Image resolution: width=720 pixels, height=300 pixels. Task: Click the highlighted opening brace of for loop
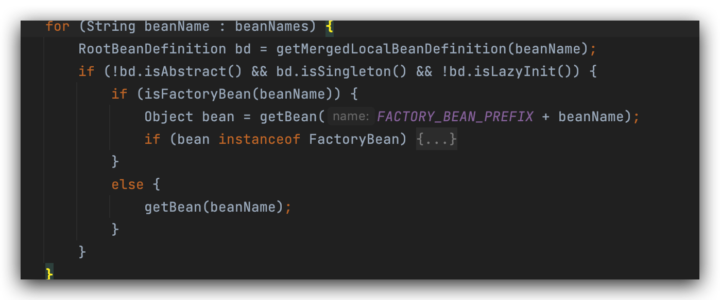pyautogui.click(x=330, y=26)
